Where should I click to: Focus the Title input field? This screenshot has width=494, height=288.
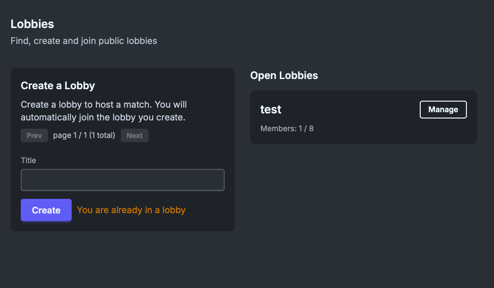click(x=123, y=180)
